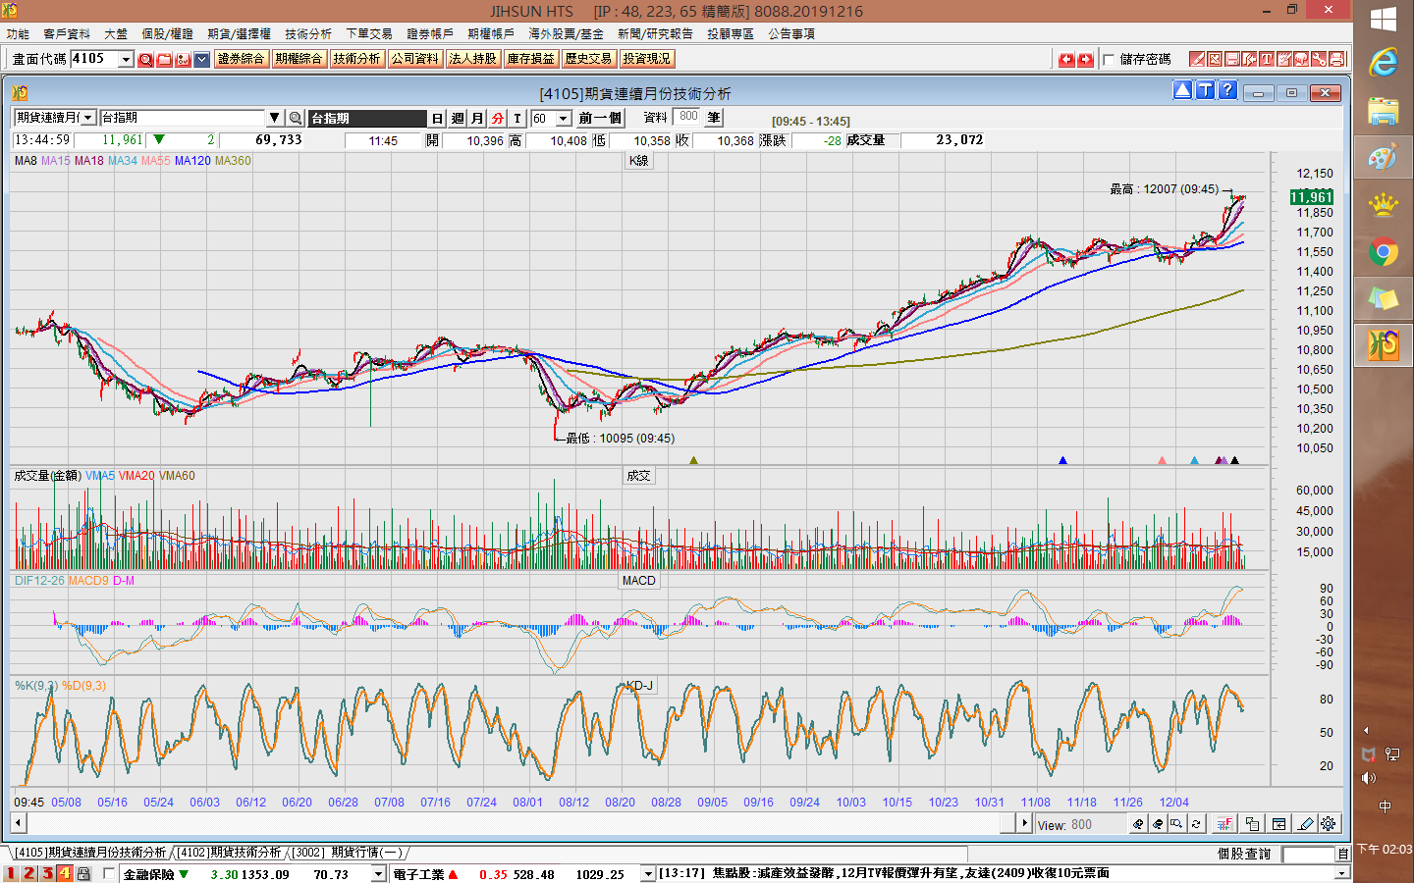Click the lock icon in the bottom status bar
Image resolution: width=1414 pixels, height=883 pixels.
(83, 873)
